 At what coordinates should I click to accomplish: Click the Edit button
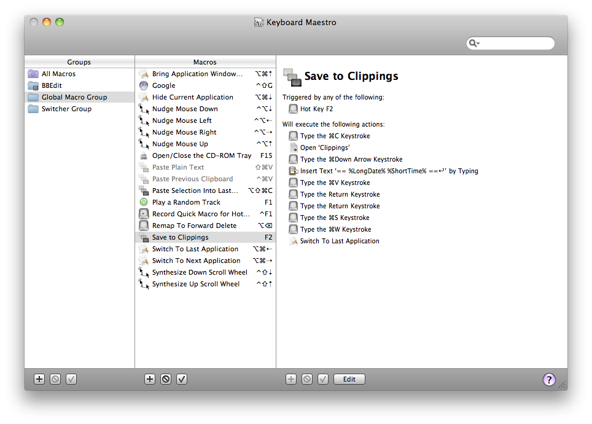point(349,379)
